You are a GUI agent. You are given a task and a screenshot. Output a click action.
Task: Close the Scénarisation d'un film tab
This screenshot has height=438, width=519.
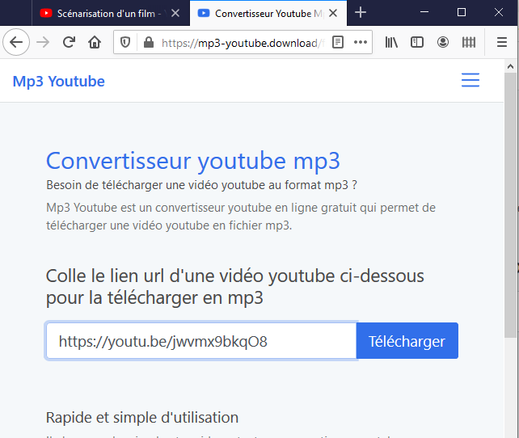[x=175, y=13]
